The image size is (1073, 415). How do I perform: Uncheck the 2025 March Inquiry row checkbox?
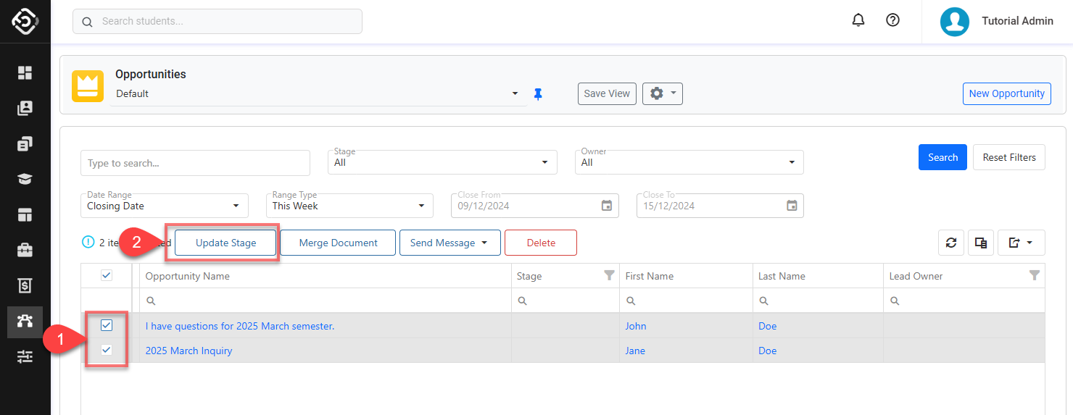click(x=107, y=351)
